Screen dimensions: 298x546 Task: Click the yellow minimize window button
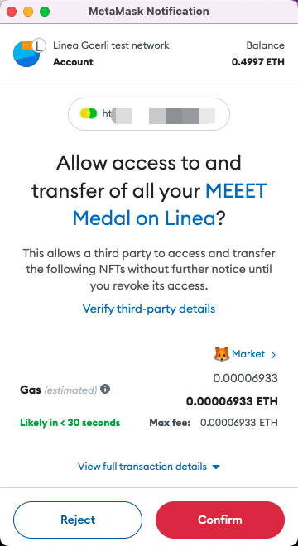(28, 12)
